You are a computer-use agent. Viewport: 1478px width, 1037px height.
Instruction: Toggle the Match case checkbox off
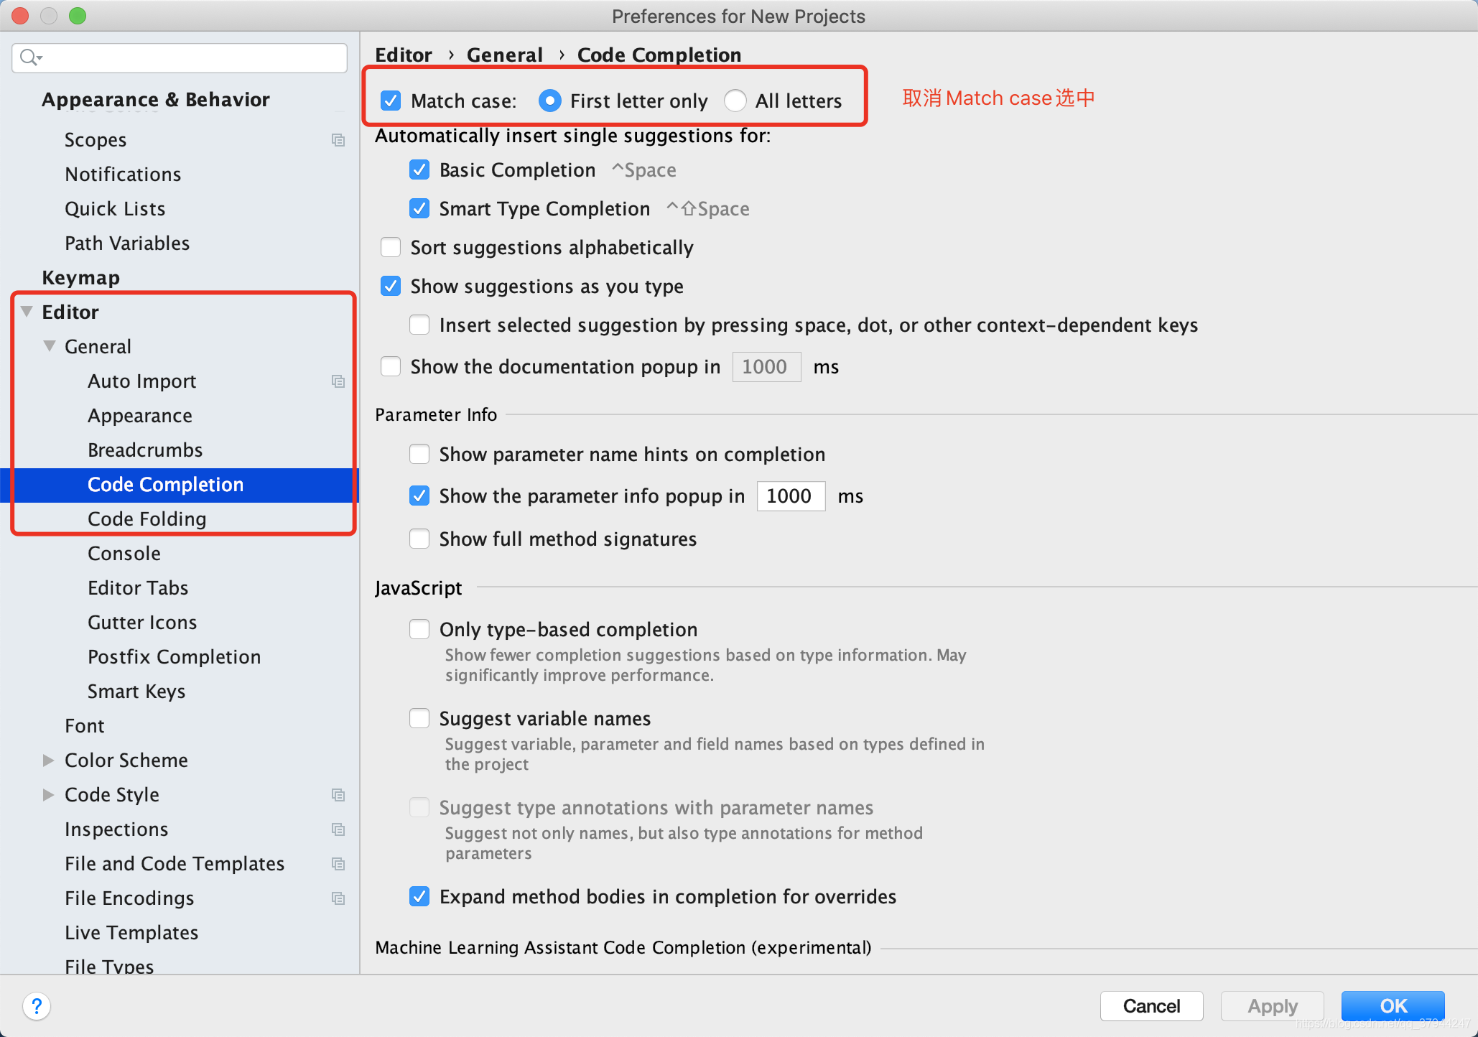point(393,100)
